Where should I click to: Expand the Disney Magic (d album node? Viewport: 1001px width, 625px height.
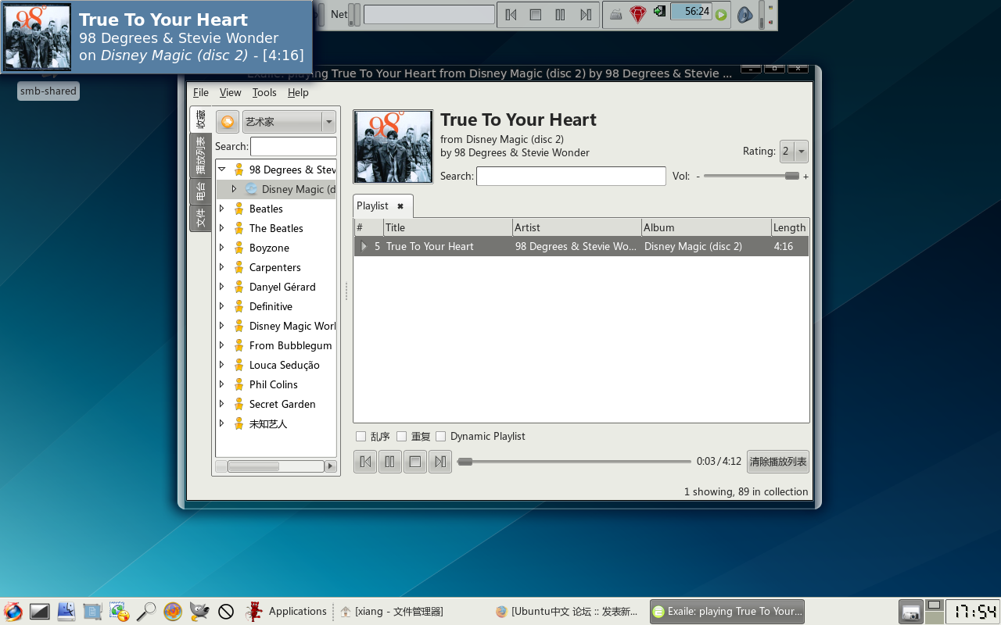tap(234, 189)
